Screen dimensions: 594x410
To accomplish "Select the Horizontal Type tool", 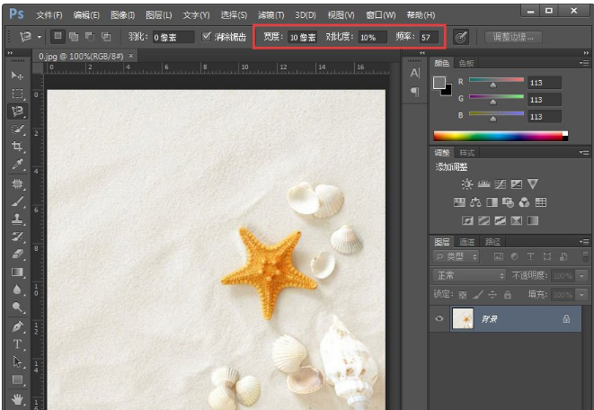I will point(17,343).
